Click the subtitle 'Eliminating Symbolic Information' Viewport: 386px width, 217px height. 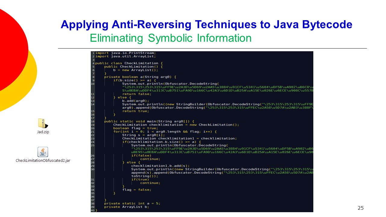click(171, 38)
